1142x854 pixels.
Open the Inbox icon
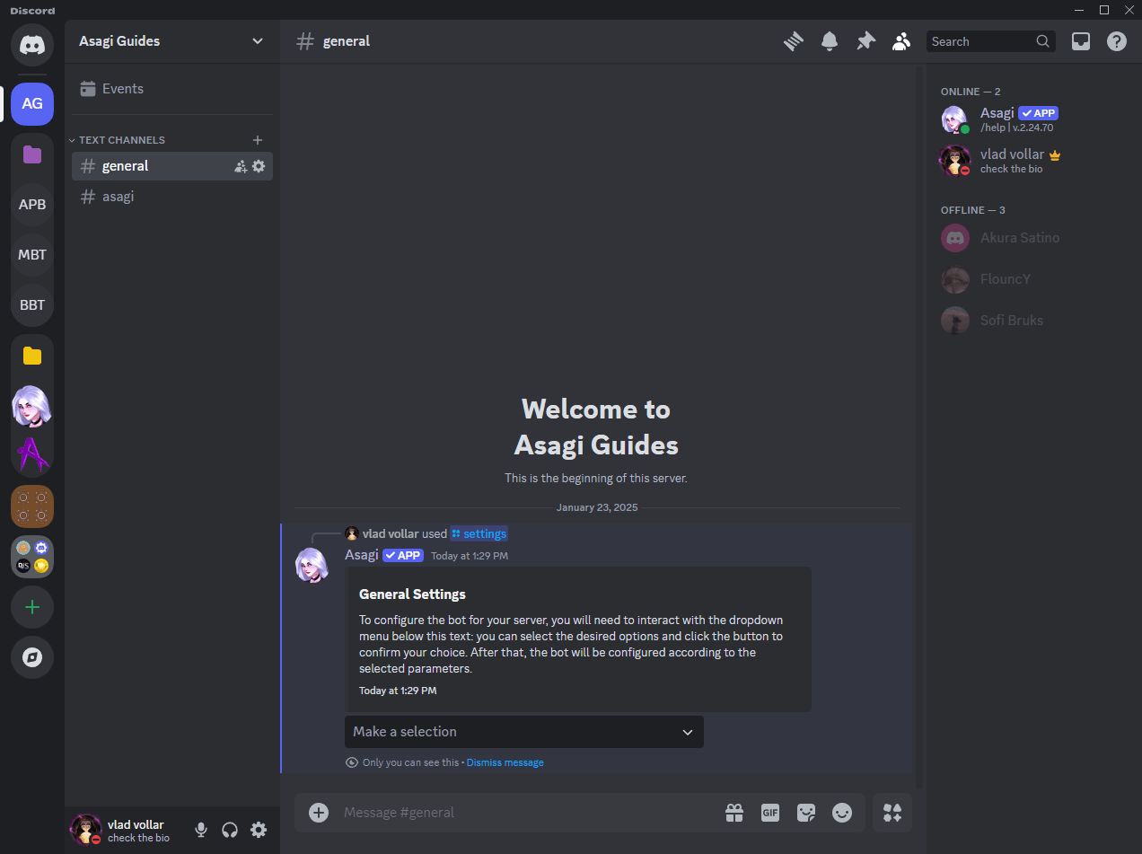[1081, 41]
